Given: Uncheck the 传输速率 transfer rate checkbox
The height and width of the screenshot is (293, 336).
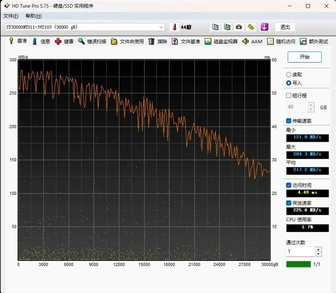Looking at the screenshot, I should [x=289, y=121].
